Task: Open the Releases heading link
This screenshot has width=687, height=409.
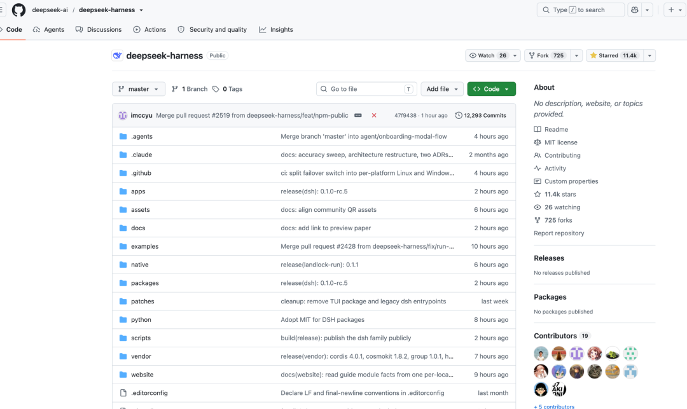Action: pyautogui.click(x=548, y=258)
